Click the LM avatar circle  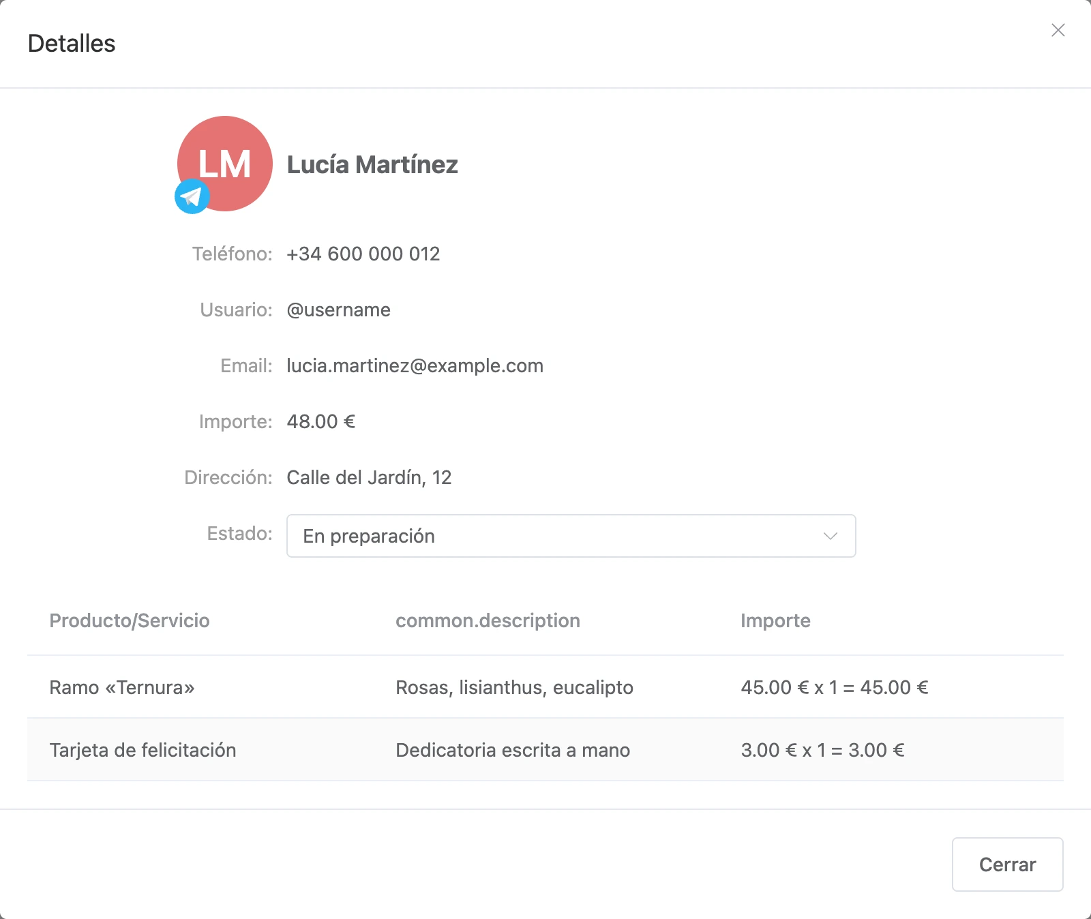[225, 164]
